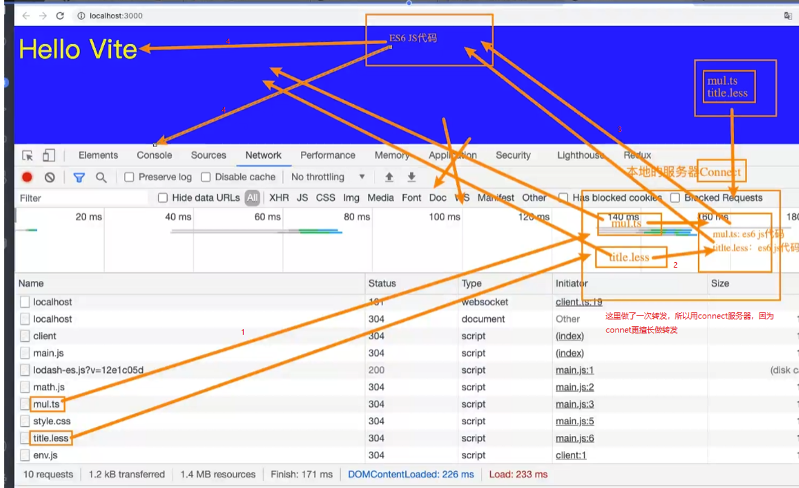The width and height of the screenshot is (799, 488).
Task: Enable Disable cache checkbox
Action: coord(206,177)
